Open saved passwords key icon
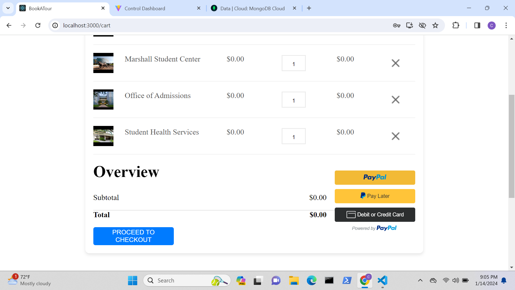Viewport: 515px width, 290px height. click(x=396, y=25)
